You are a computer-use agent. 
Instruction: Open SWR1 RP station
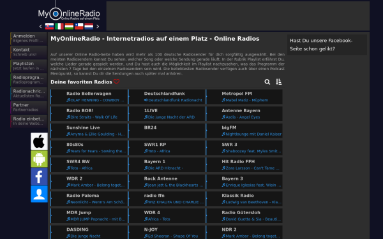tap(167, 148)
